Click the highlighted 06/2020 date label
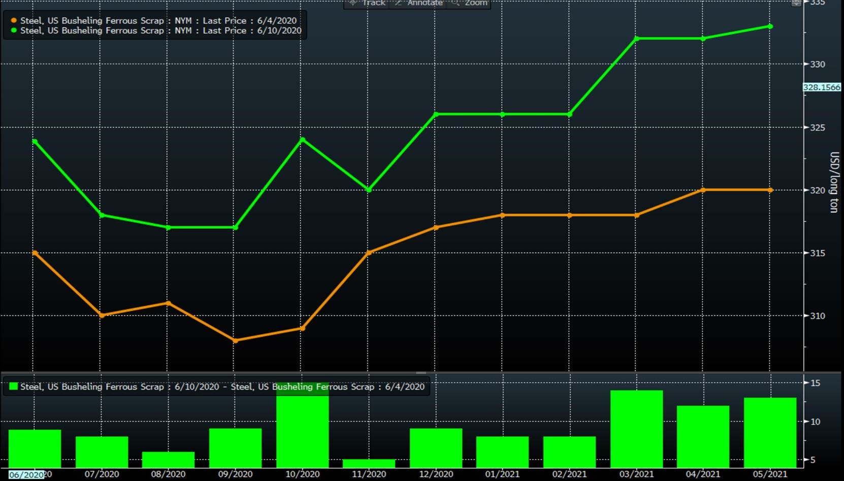Screen dimensions: 844x481 coord(26,475)
